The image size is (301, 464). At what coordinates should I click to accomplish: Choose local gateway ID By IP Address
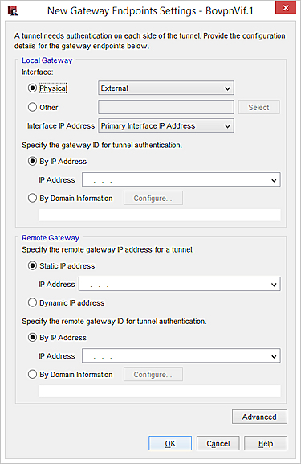click(32, 162)
